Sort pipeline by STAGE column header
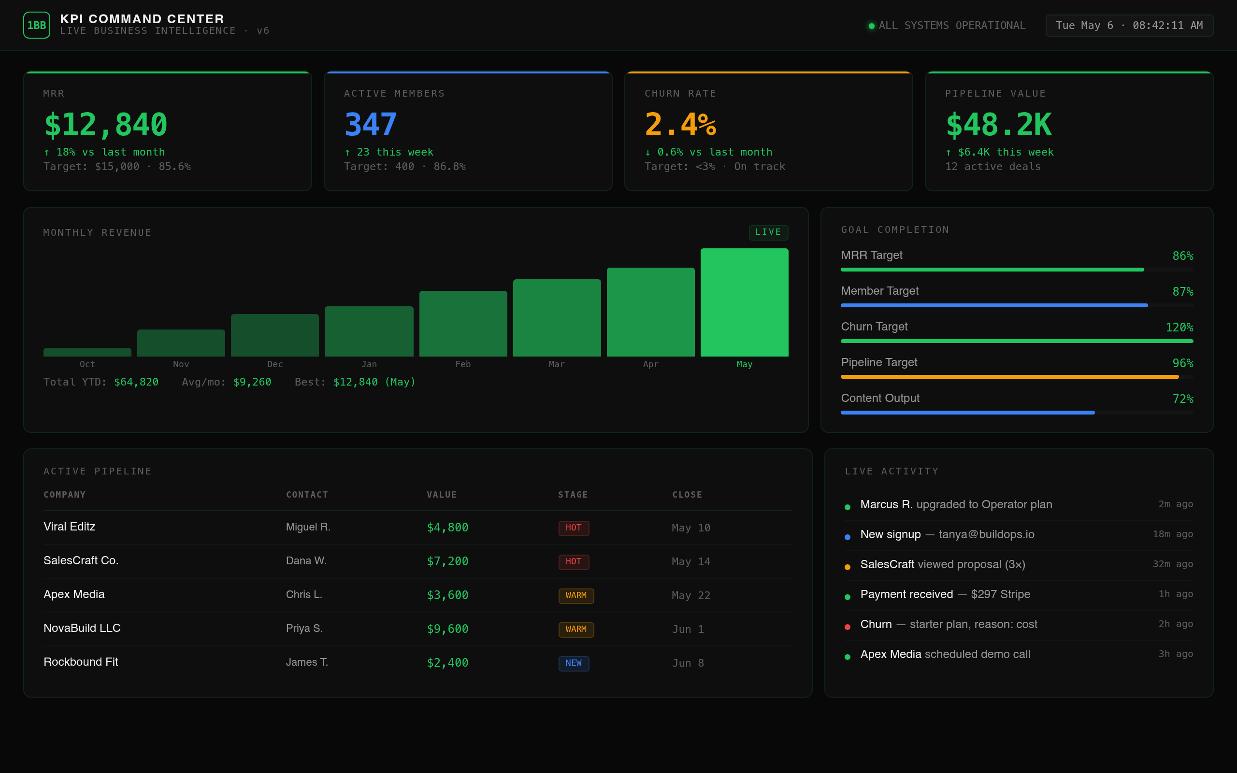Viewport: 1237px width, 773px height. coord(573,494)
